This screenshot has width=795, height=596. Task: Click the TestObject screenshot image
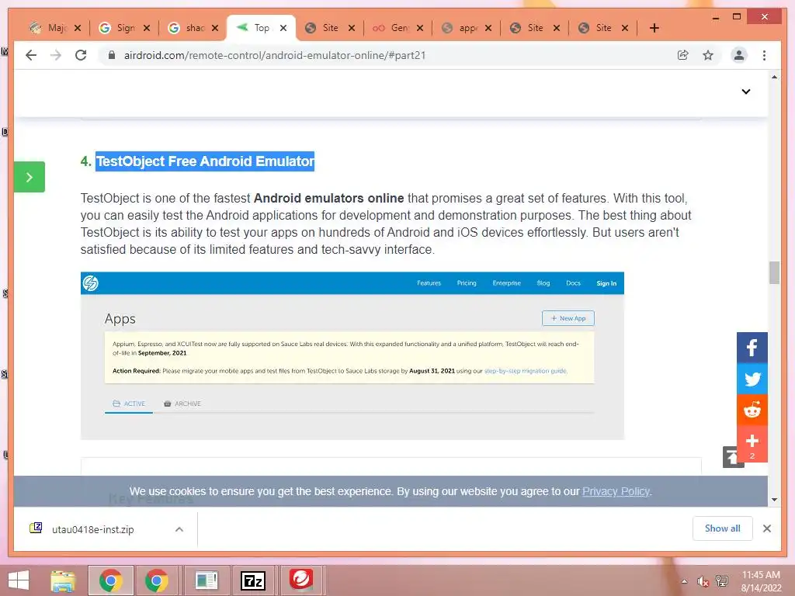tap(352, 355)
